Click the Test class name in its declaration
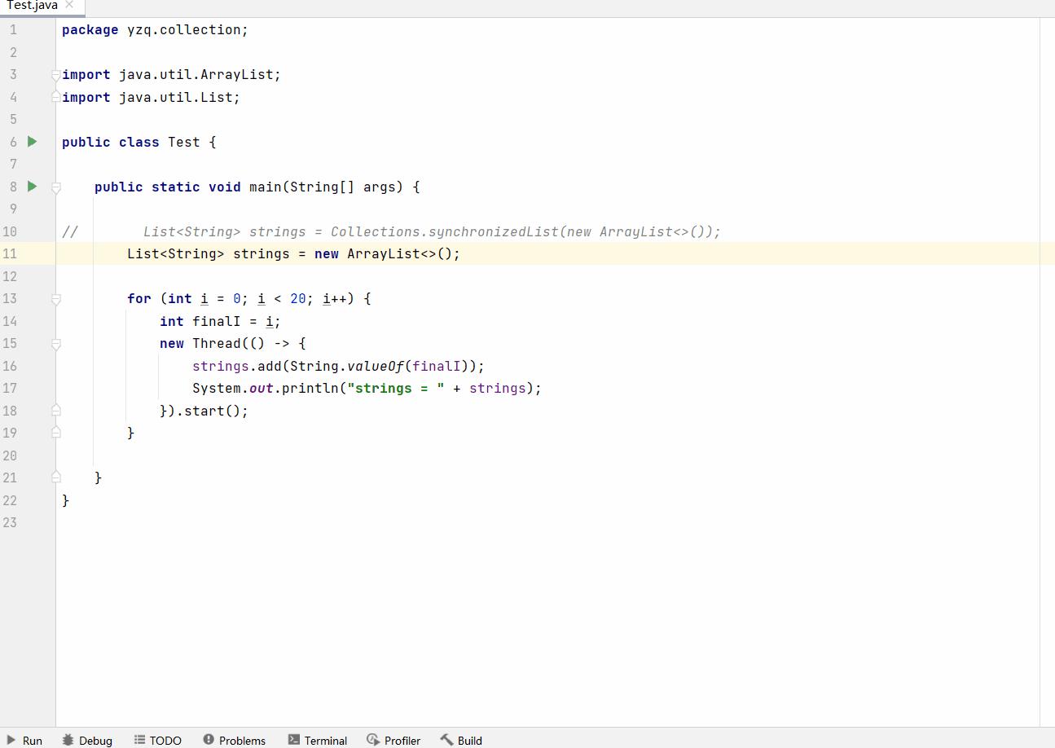 [183, 142]
